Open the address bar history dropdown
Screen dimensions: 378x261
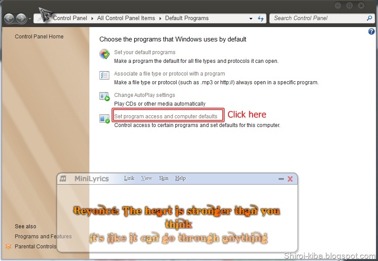click(x=251, y=19)
